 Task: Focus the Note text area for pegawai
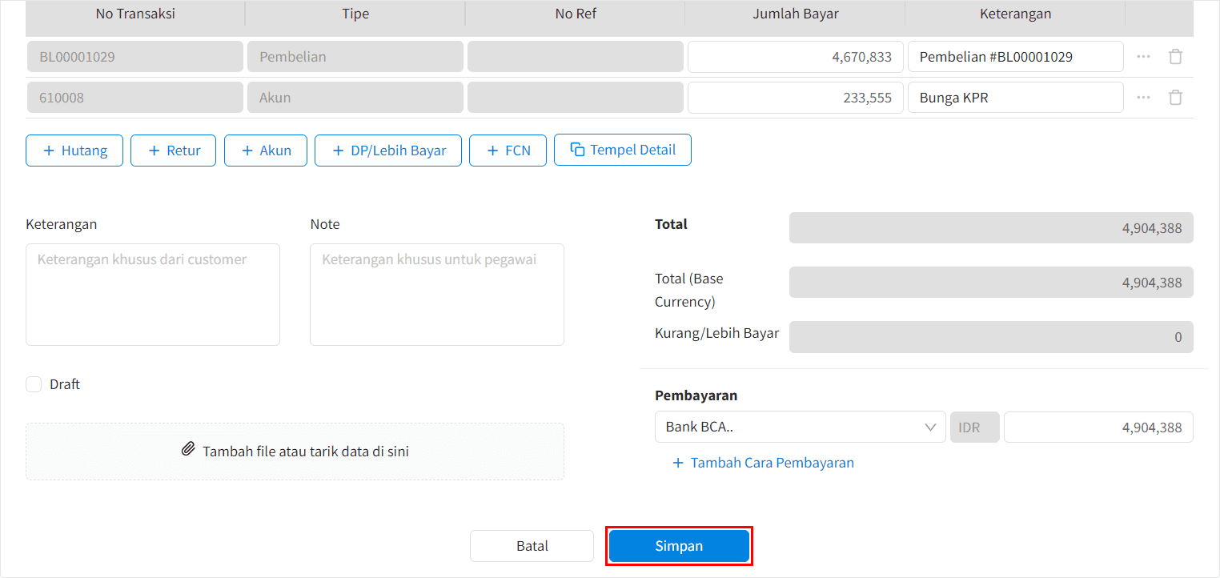coord(436,295)
